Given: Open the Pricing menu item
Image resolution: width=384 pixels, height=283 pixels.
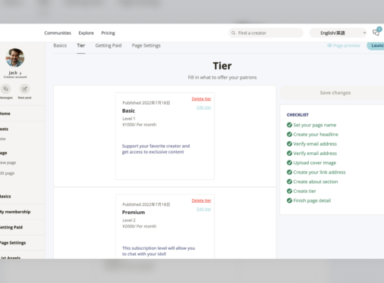Looking at the screenshot, I should [108, 33].
